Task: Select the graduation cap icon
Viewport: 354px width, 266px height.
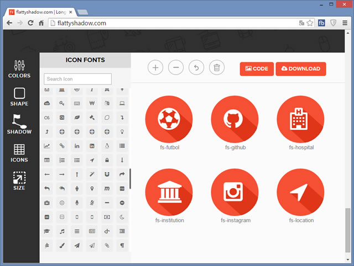Action: (47, 231)
